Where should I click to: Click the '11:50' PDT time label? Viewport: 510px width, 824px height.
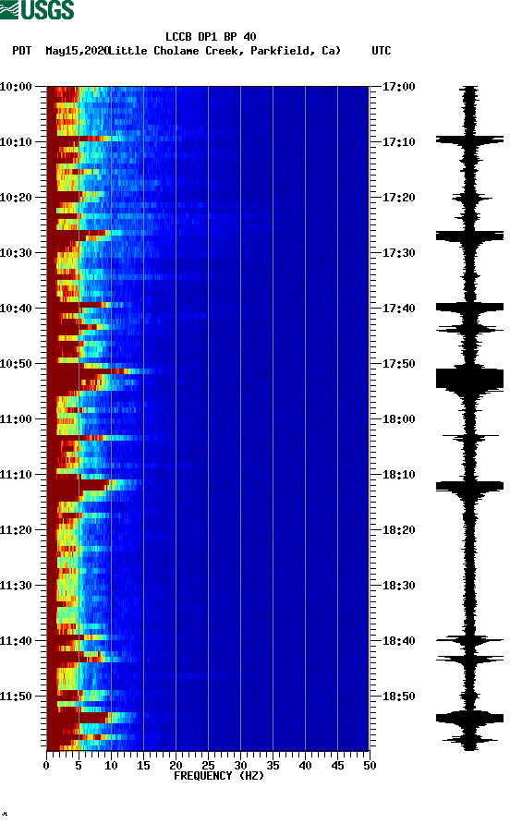16,697
